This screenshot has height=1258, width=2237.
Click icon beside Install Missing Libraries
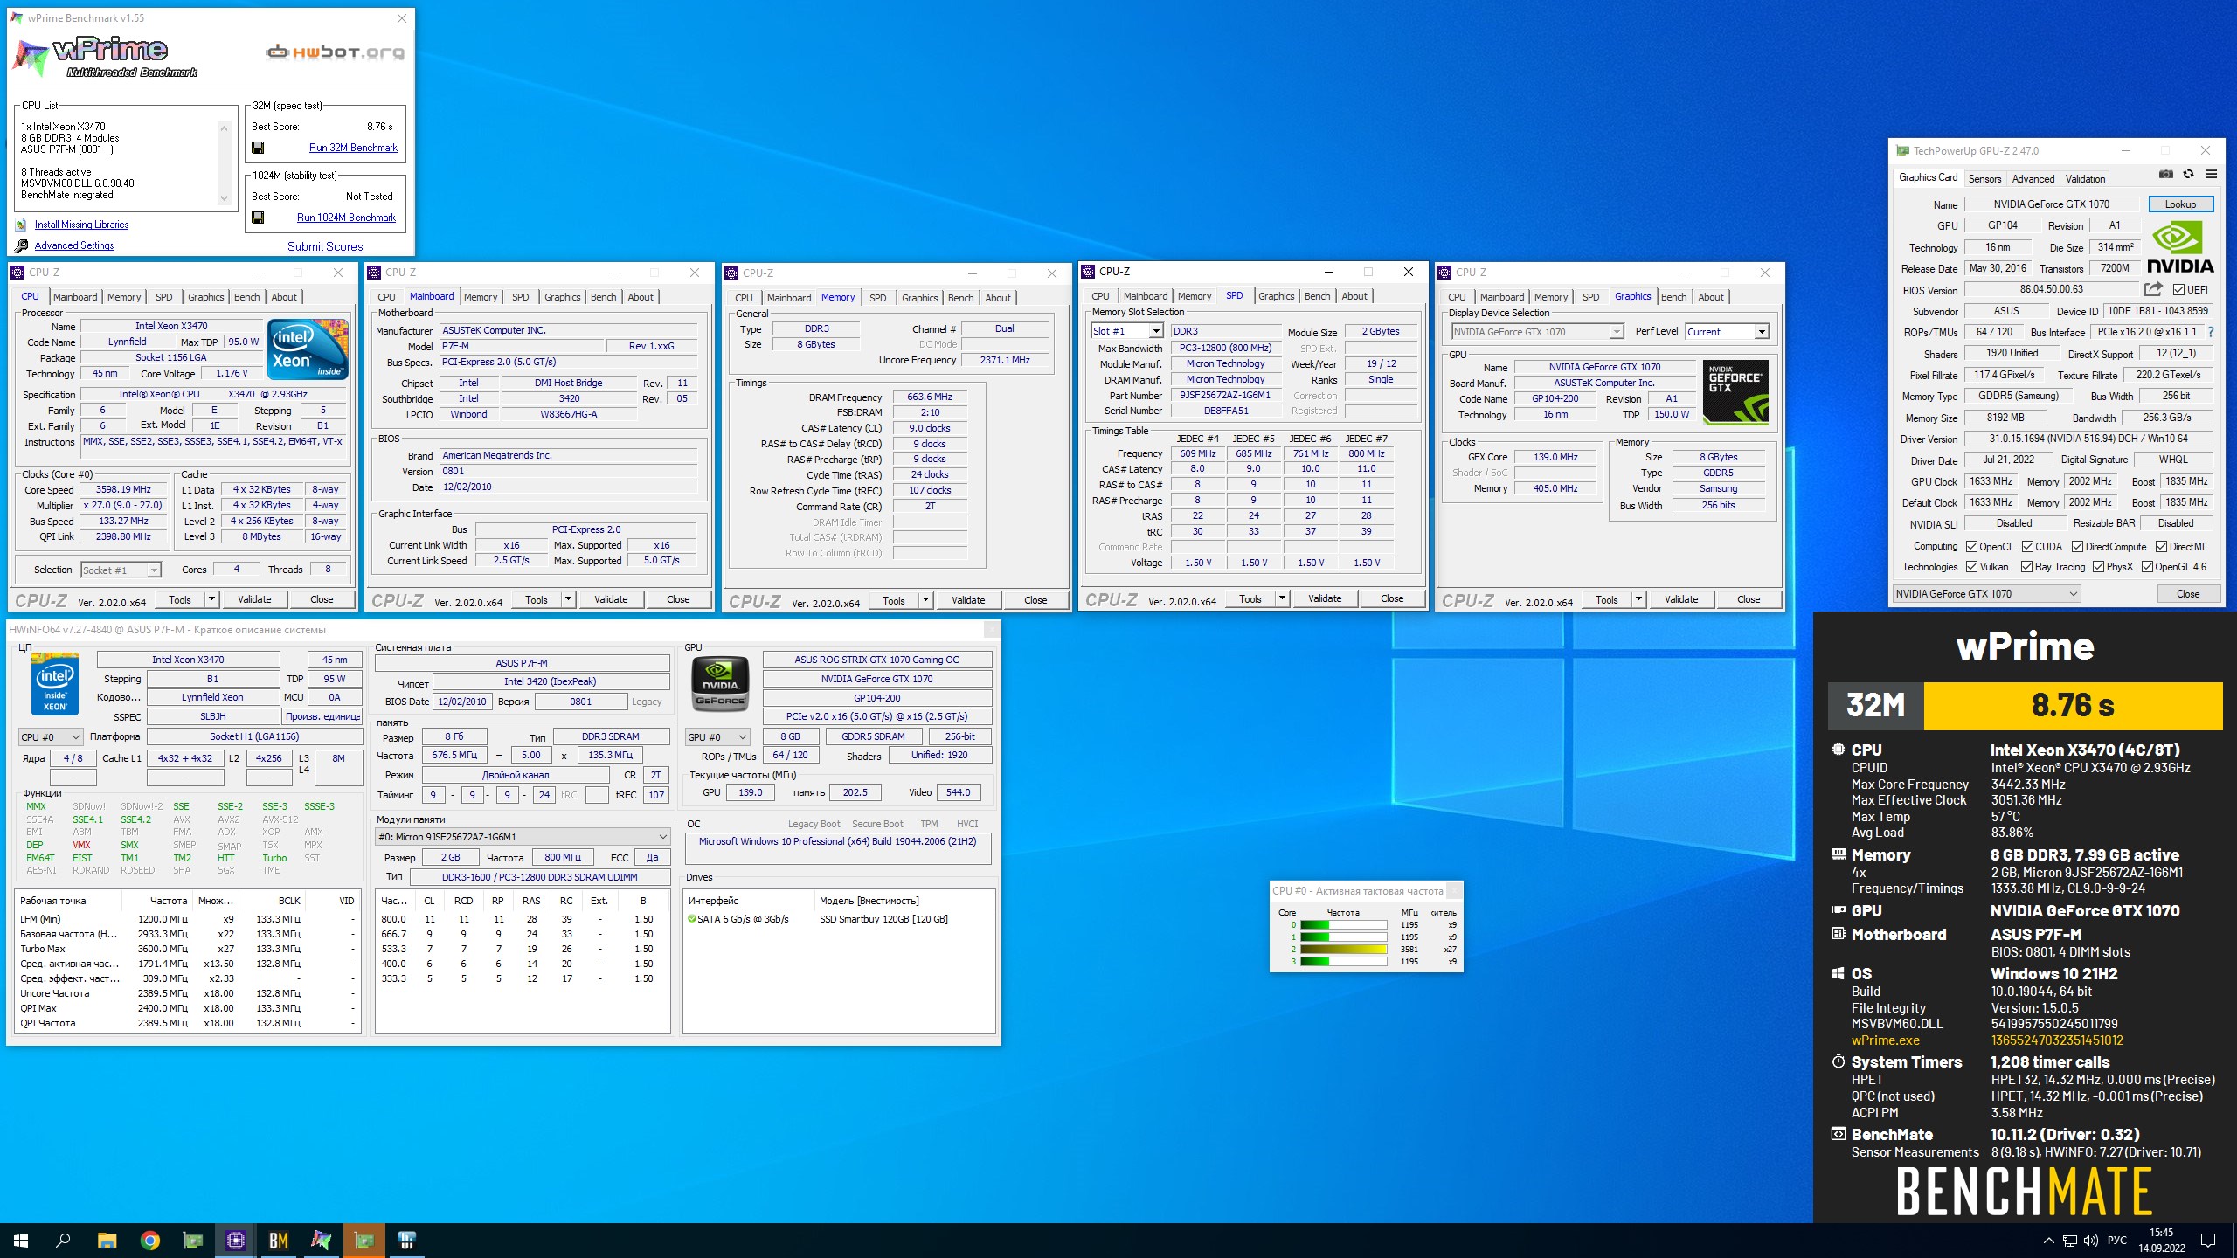21,225
